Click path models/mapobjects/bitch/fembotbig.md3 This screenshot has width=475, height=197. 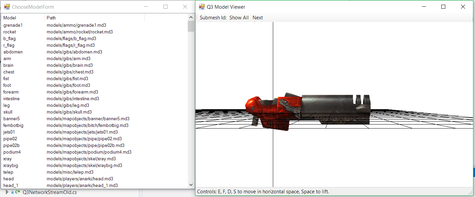(x=87, y=125)
